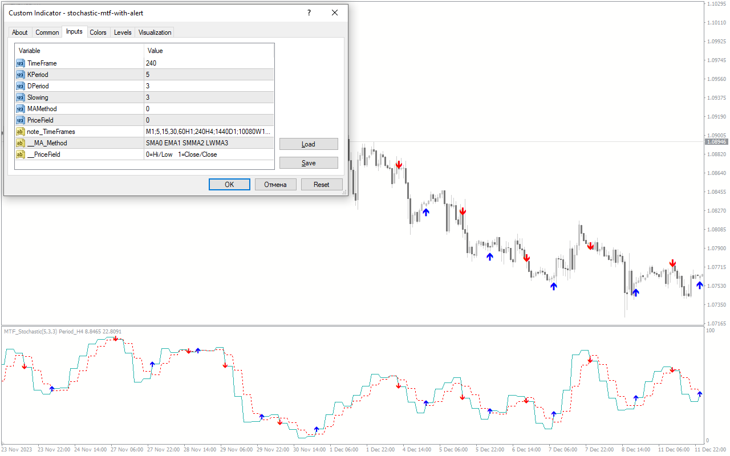Confirm settings with the OK button

pyautogui.click(x=229, y=185)
